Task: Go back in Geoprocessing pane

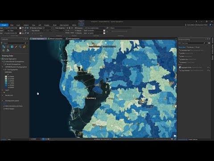Action: coord(180,43)
